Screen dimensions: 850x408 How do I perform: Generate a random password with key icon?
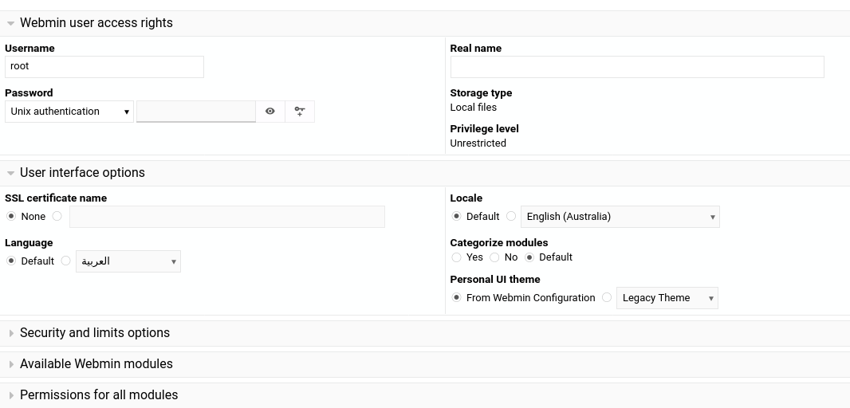300,112
